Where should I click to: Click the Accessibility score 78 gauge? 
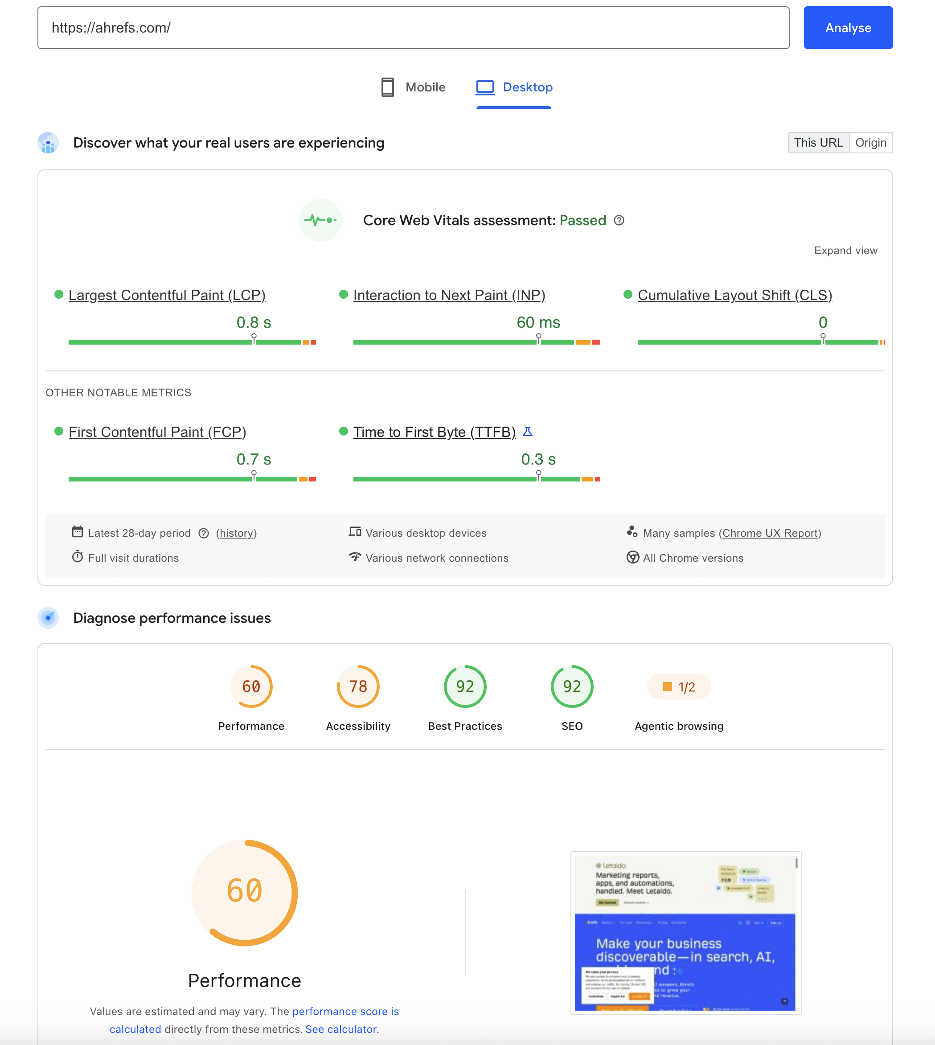(x=358, y=686)
